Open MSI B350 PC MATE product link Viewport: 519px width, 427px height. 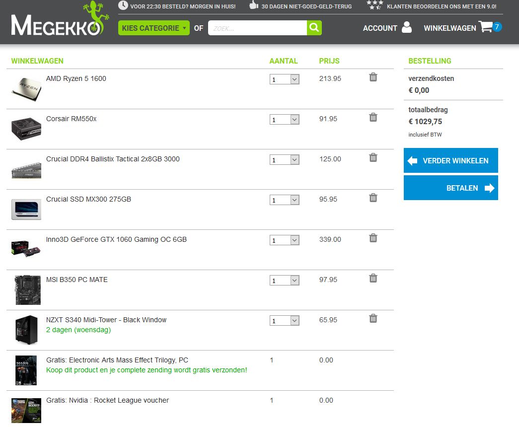(x=77, y=280)
